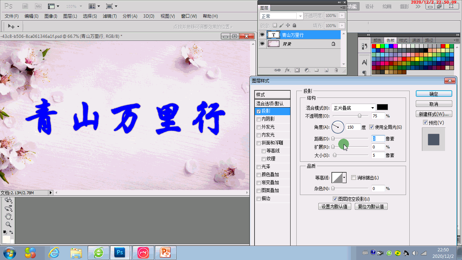Open the 文件(F) menu
The image size is (462, 260).
12,16
